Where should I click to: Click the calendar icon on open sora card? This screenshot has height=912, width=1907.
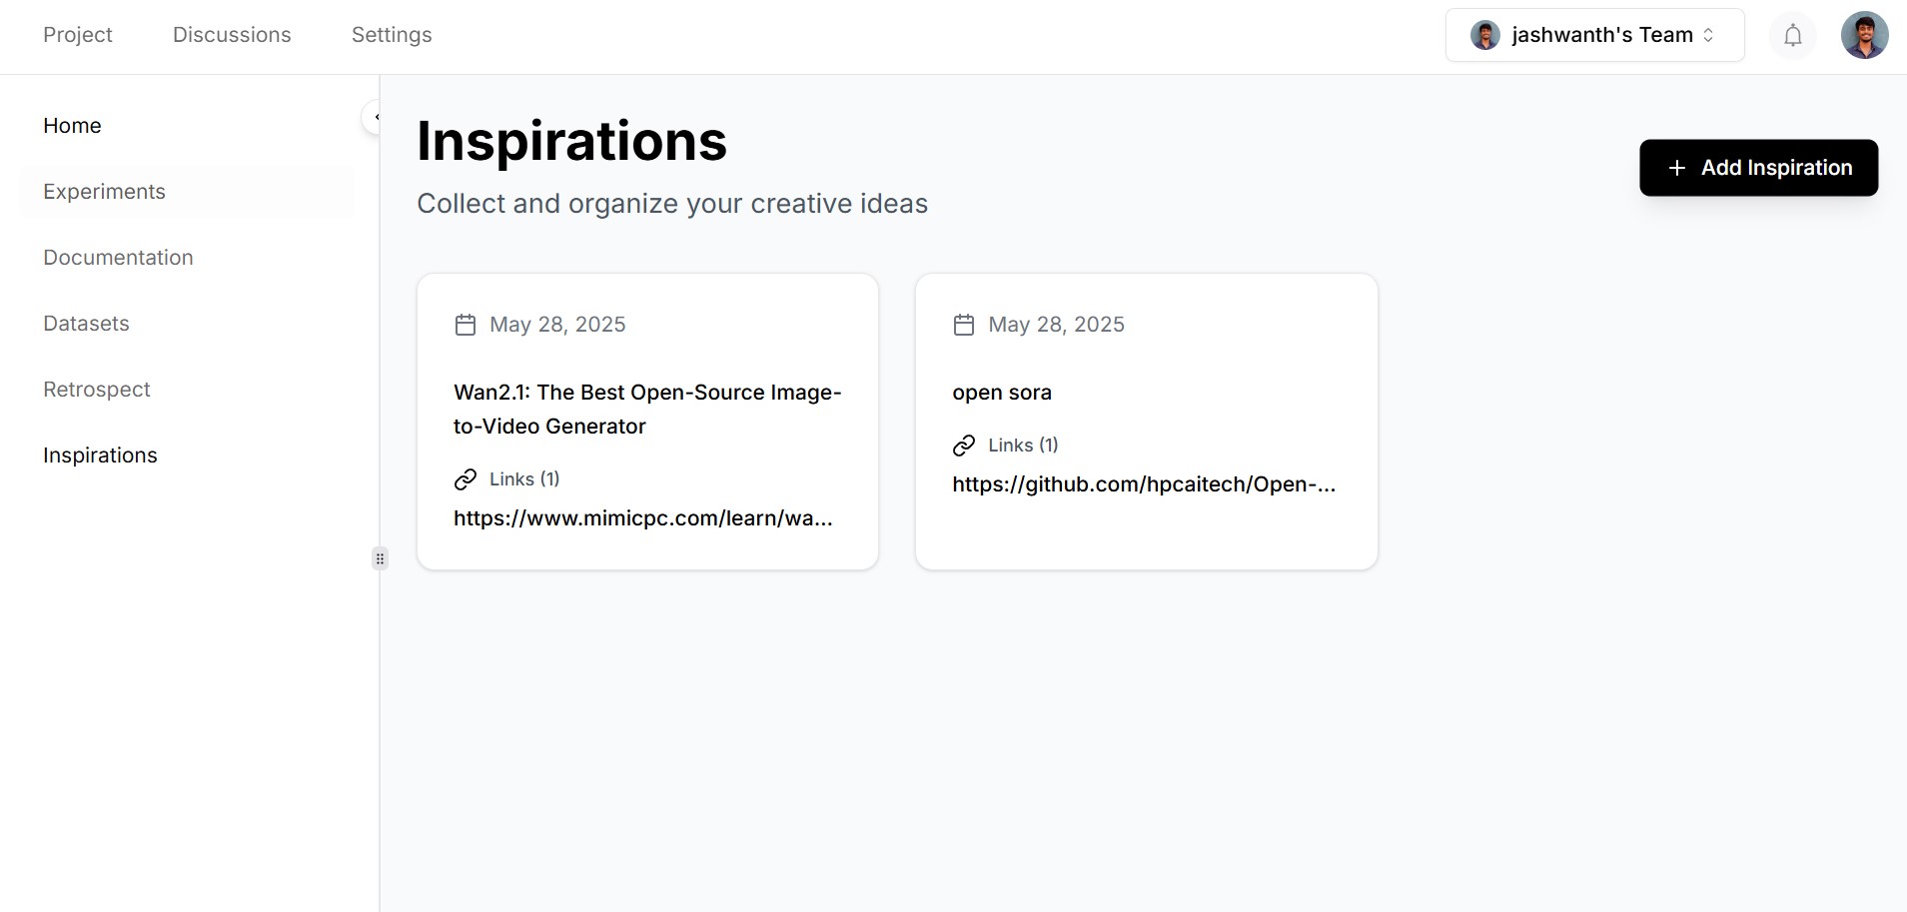(964, 325)
